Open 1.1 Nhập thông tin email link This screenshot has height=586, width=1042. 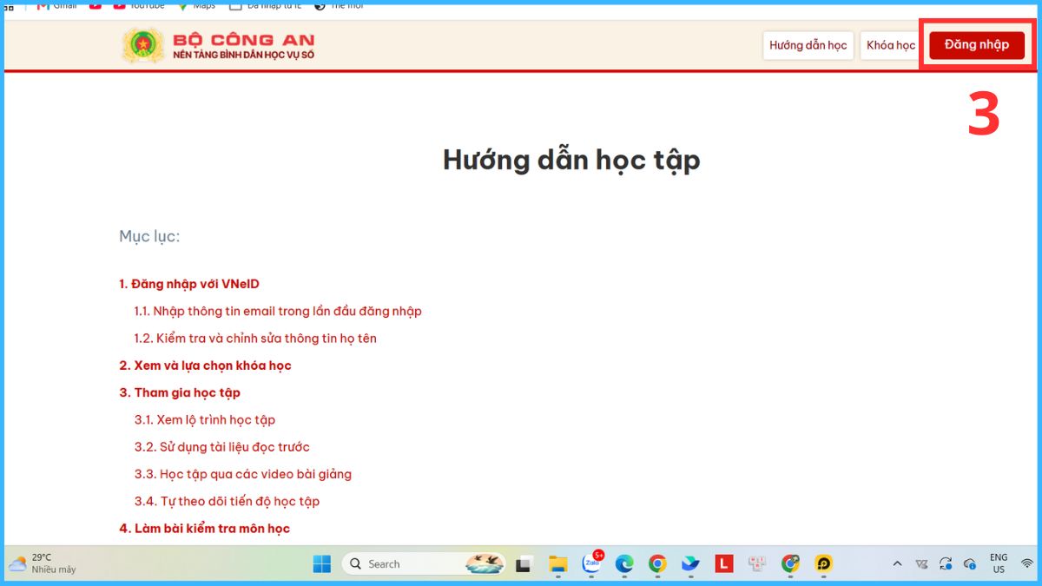[278, 311]
